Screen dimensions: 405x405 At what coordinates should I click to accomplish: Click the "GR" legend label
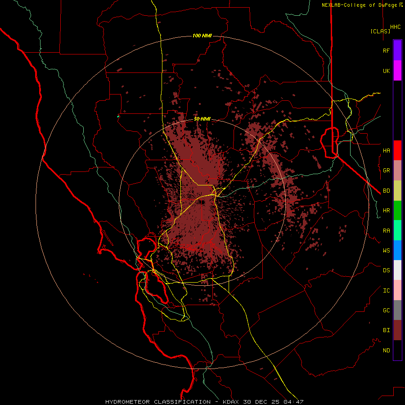click(x=386, y=171)
